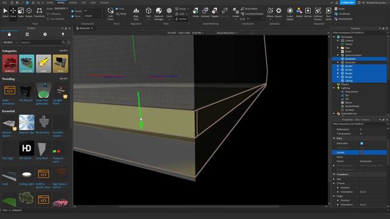Expand the Camera tree node
Viewport: 390px width, 219px height.
click(338, 41)
